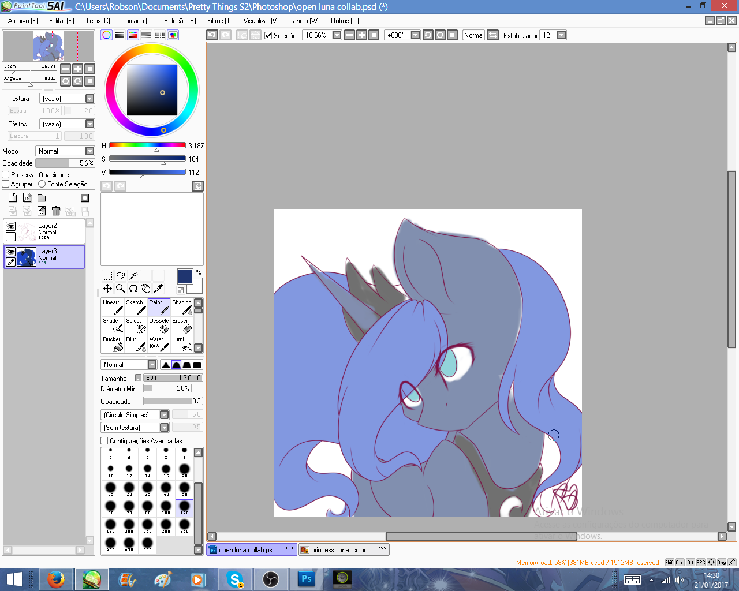Open the zoom 16.66% dropdown
Screen dimensions: 739x591
pos(337,35)
